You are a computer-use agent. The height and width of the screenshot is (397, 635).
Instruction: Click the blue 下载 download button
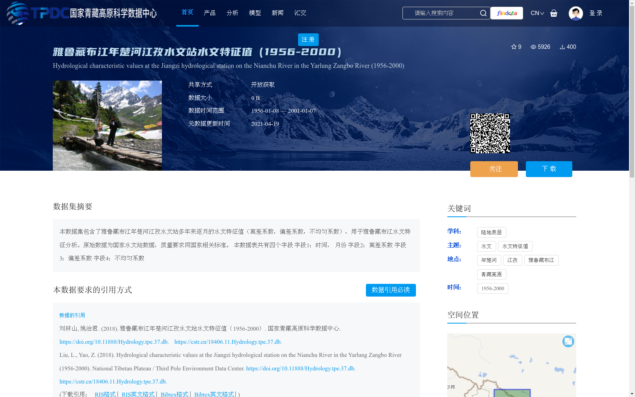(549, 169)
